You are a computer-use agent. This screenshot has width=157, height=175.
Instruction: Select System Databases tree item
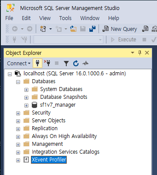pyautogui.click(x=61, y=89)
